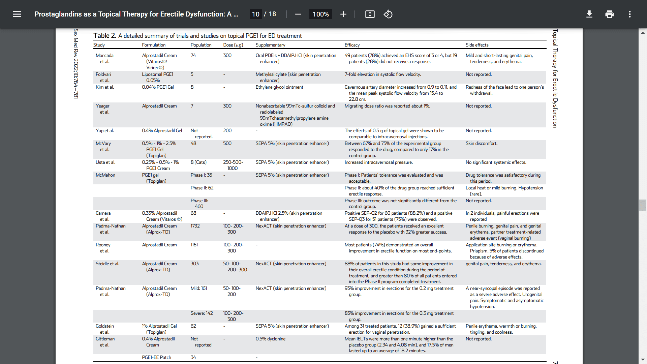Click the 'Moncada' study cell
Image resolution: width=647 pixels, height=364 pixels.
[104, 58]
